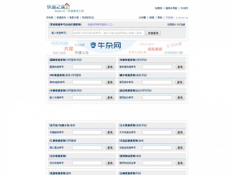Focus the 填写顺丰单号 input field
The height and width of the screenshot is (175, 234).
click(157, 82)
